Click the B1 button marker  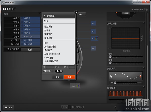[93, 31]
